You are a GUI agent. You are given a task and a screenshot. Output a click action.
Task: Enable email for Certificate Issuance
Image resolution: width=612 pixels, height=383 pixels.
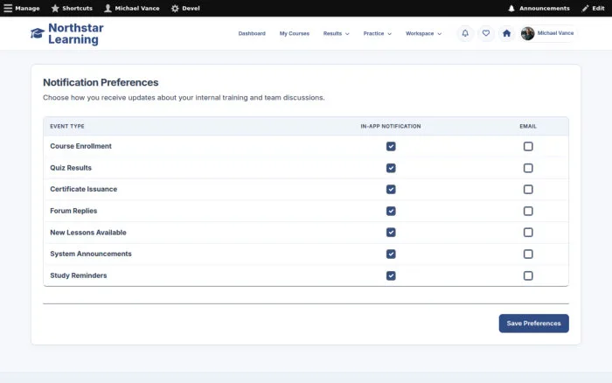coord(528,190)
